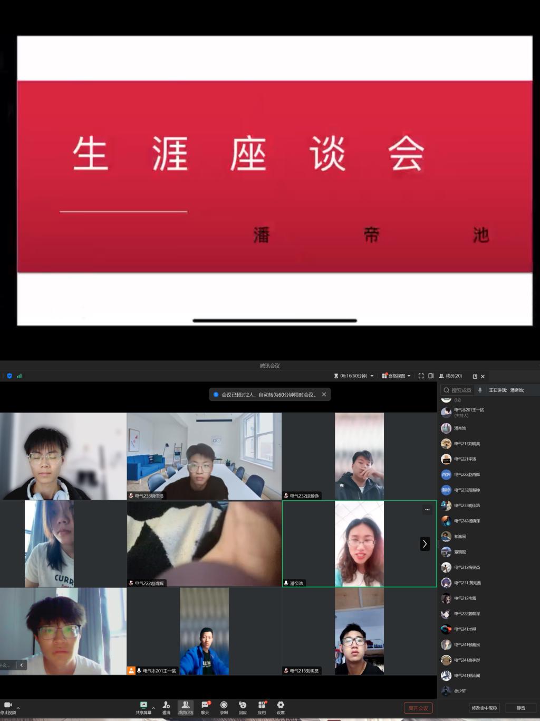Toggle the Members (成员) panel in bottom toolbar

[x=185, y=706]
